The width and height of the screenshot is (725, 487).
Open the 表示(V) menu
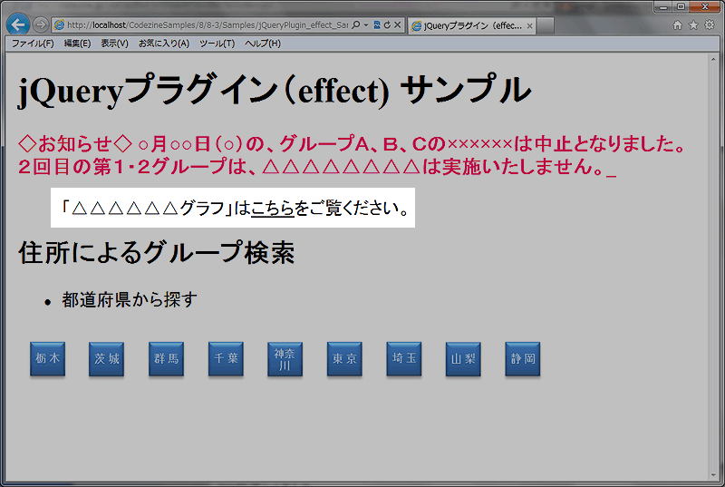coord(115,44)
